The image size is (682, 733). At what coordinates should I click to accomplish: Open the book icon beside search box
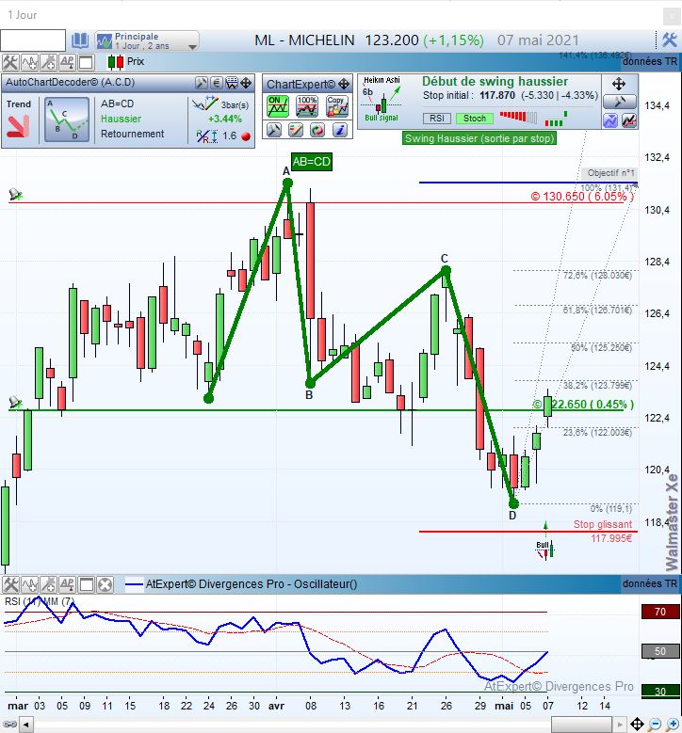click(x=79, y=40)
